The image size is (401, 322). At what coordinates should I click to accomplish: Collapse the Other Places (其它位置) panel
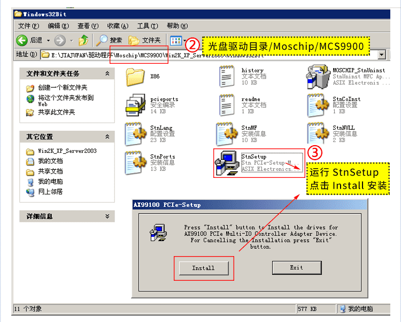pos(107,137)
